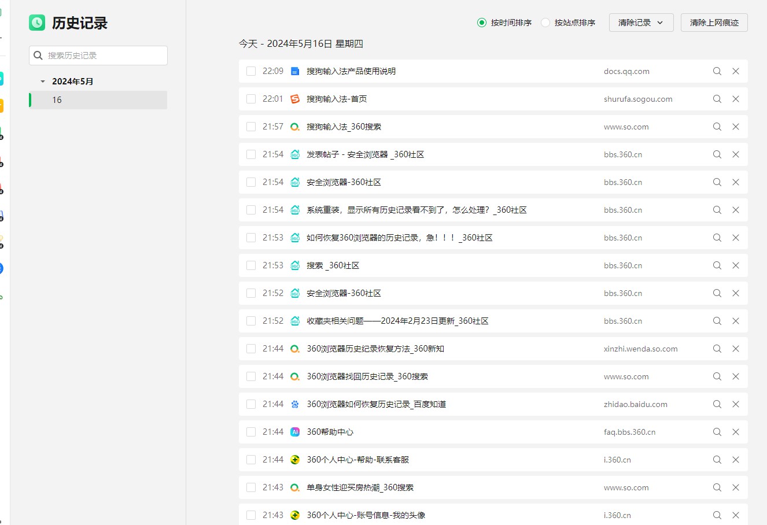The width and height of the screenshot is (767, 525).
Task: Check the box for 搜狗输入法_360搜索
Action: (x=251, y=127)
